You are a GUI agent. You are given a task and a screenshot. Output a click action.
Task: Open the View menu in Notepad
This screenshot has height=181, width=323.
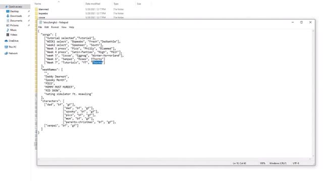point(64,27)
